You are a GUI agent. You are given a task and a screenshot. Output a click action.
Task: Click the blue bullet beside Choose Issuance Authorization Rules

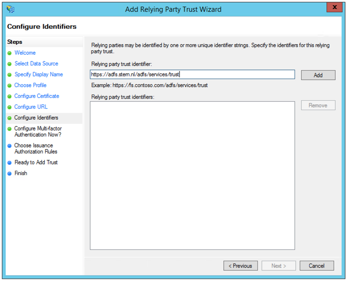pos(9,146)
